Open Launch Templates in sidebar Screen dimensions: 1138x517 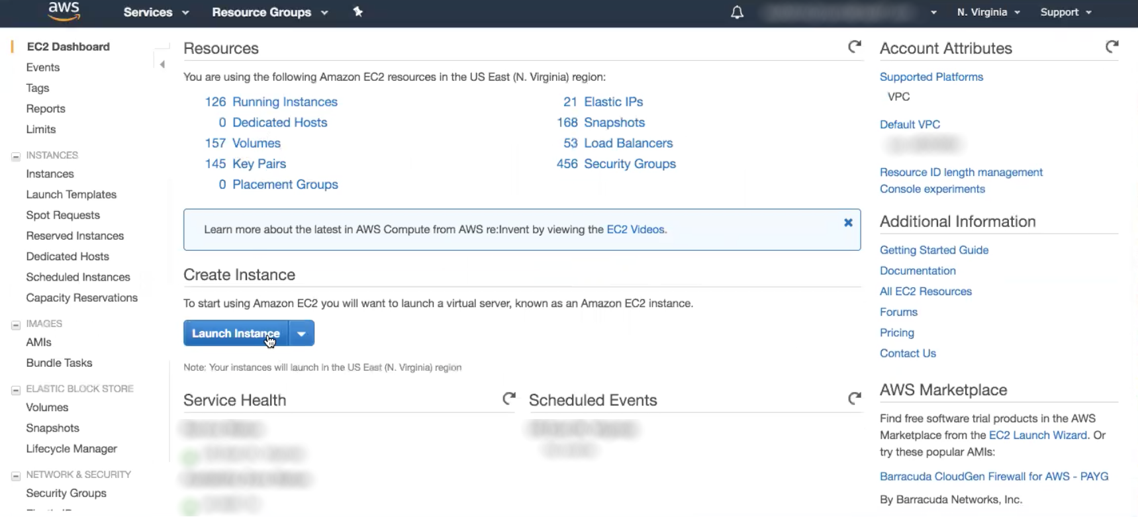[71, 194]
